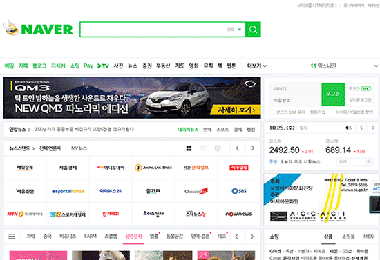380x260 pixels.
Task: Open 지식iN in navigation bar
Action: pyautogui.click(x=58, y=66)
